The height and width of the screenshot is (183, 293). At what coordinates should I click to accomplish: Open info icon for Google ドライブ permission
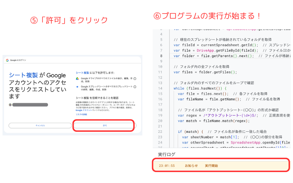pyautogui.click(x=135, y=79)
